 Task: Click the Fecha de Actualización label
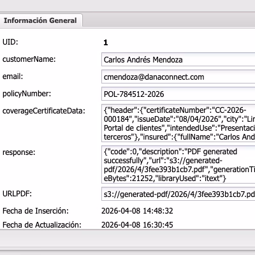(x=42, y=225)
